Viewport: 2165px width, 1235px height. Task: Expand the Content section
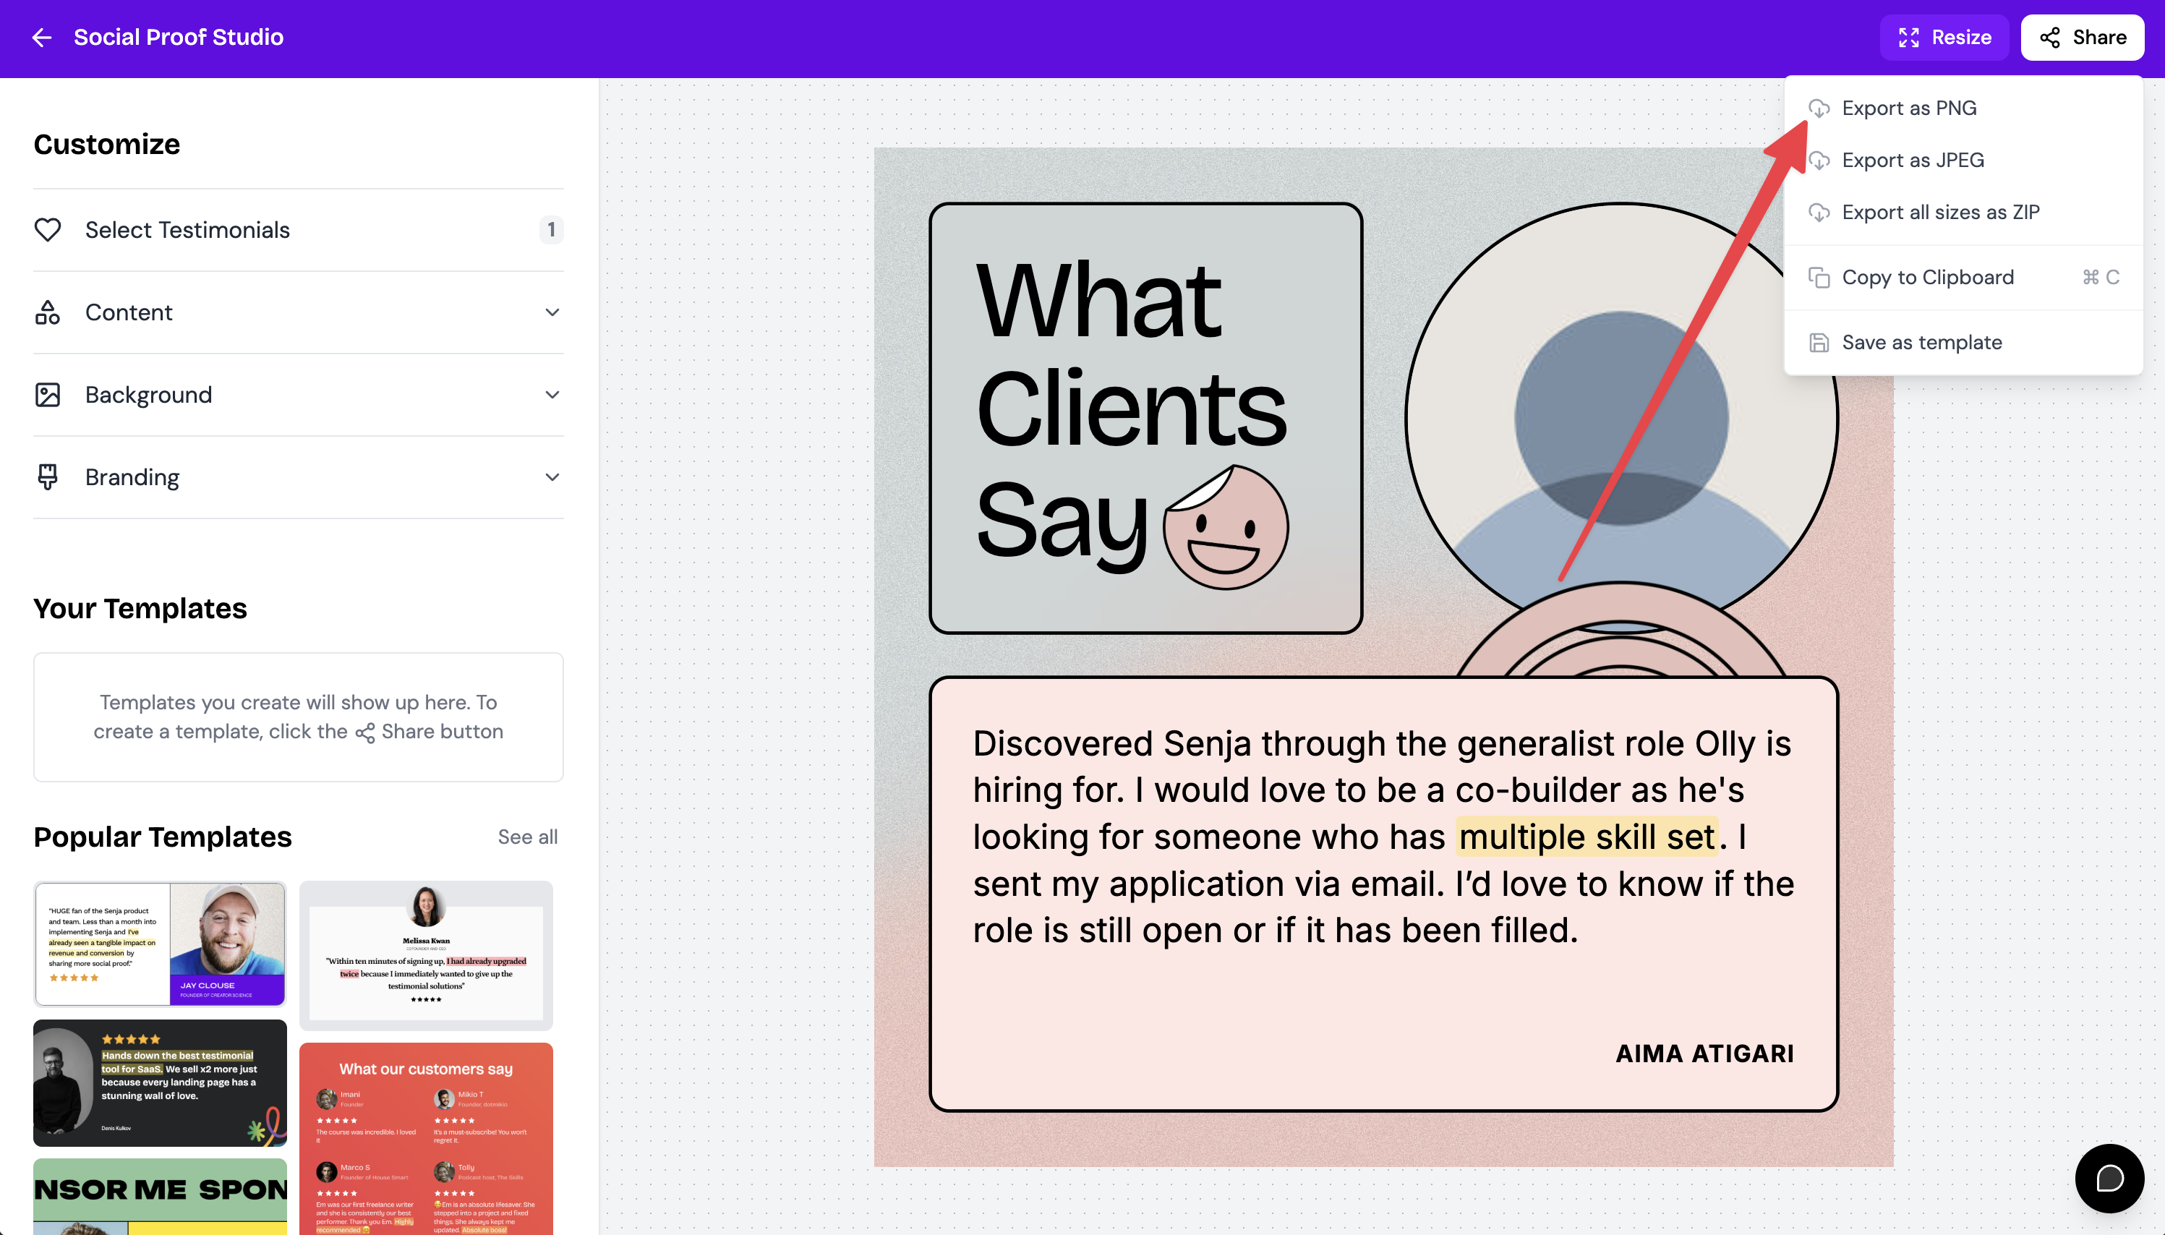[x=299, y=312]
